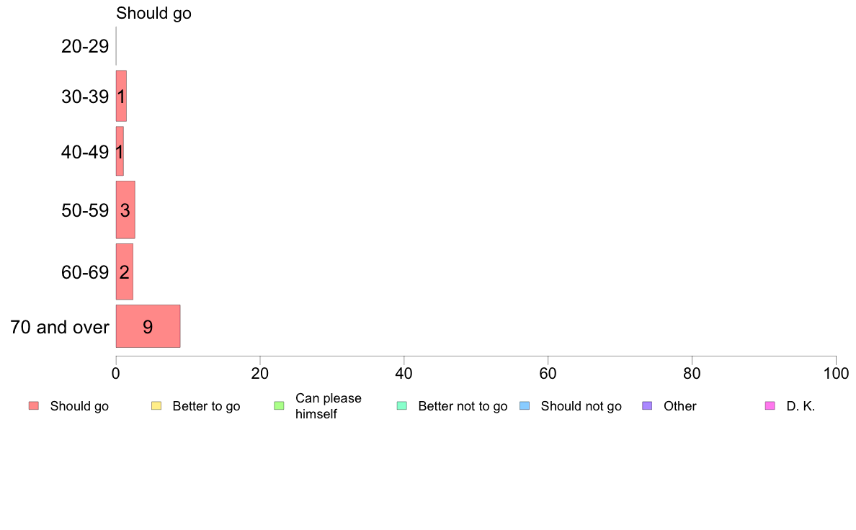Click the 70 and over axis label

tap(60, 327)
